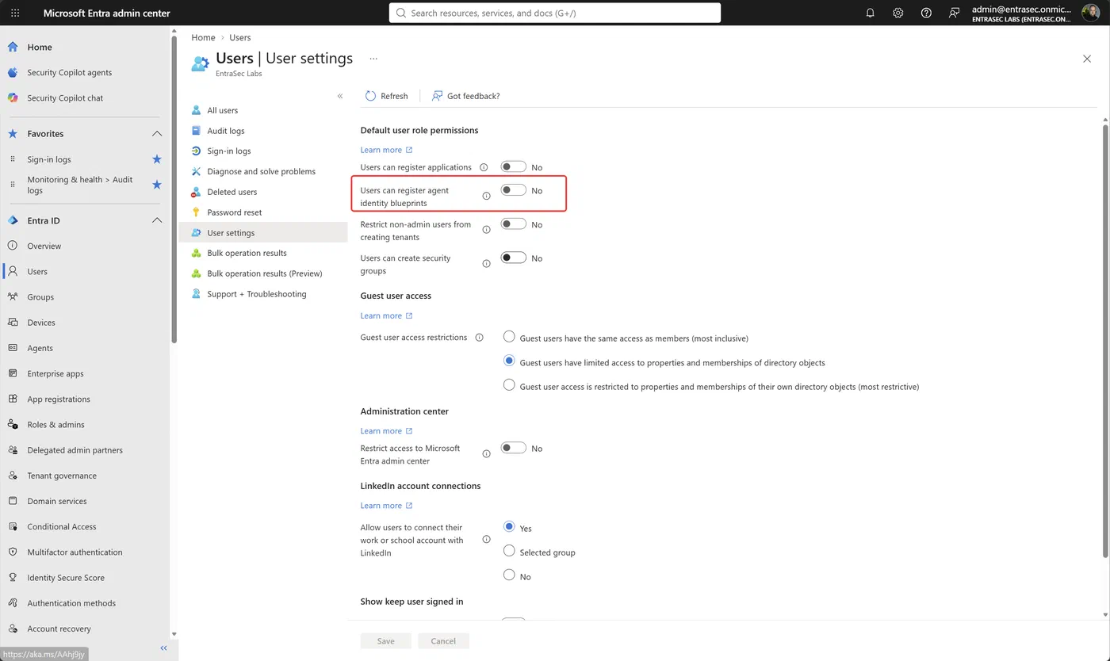The height and width of the screenshot is (661, 1110).
Task: Toggle Users can create security groups switch
Action: (x=513, y=258)
